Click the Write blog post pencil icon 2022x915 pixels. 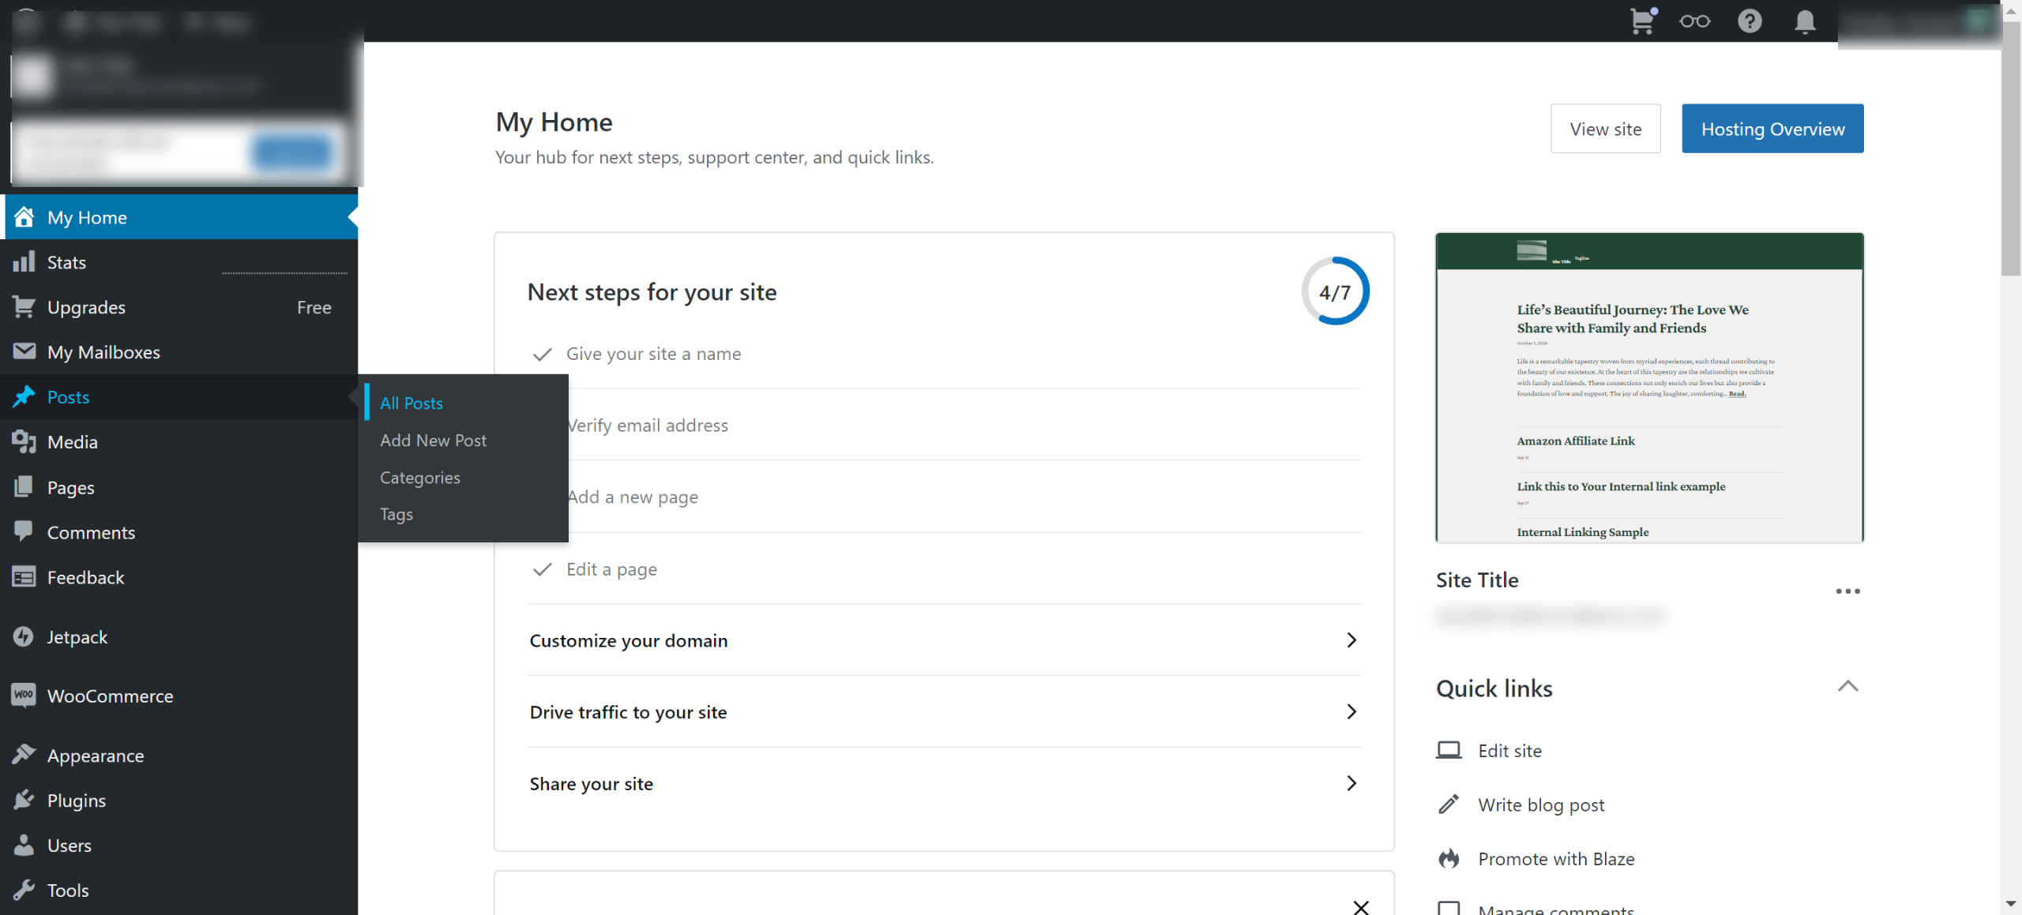1449,804
